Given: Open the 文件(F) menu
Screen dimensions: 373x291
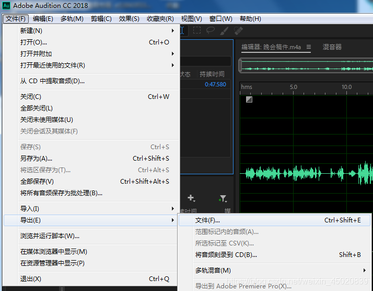Looking at the screenshot, I should 16,19.
